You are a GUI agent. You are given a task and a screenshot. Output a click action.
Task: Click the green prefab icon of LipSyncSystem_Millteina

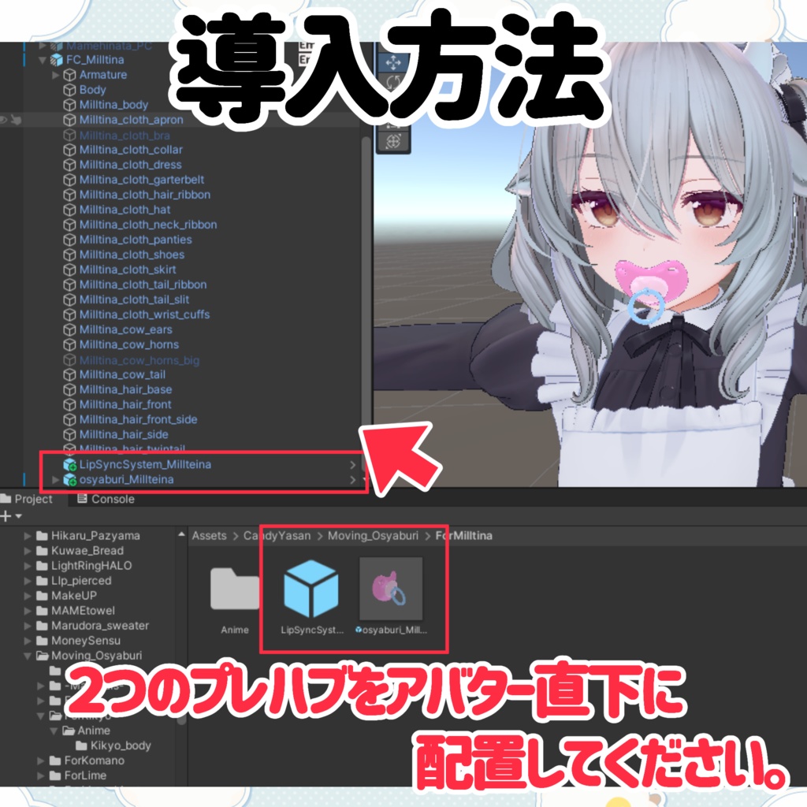pyautogui.click(x=69, y=464)
